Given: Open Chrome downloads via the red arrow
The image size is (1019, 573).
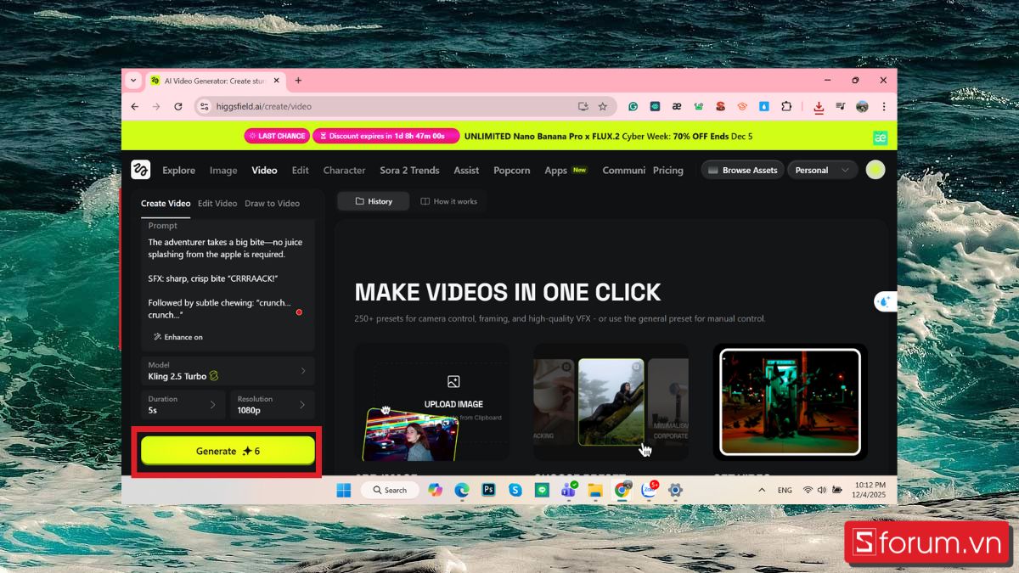Looking at the screenshot, I should click(x=819, y=107).
